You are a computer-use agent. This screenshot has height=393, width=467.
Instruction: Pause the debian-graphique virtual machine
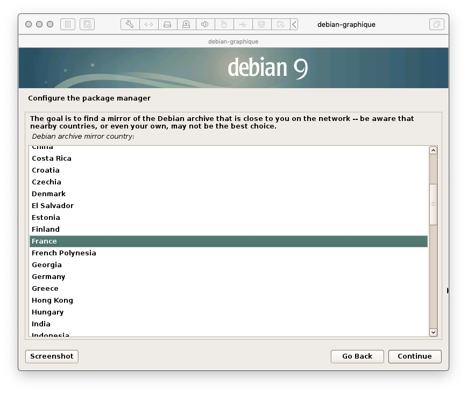point(68,24)
